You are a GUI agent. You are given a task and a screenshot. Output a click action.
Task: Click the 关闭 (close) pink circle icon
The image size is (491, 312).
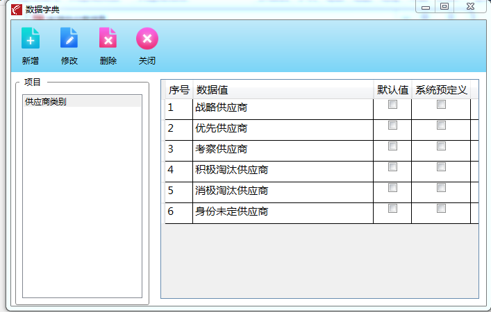point(147,38)
